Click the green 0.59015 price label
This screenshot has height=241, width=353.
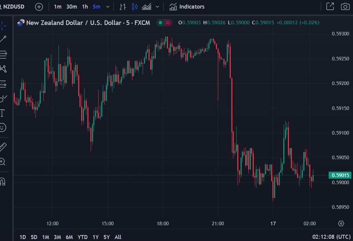[340, 175]
